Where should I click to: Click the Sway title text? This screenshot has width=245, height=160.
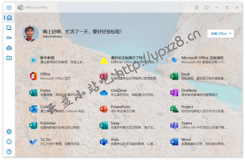[x=115, y=123]
